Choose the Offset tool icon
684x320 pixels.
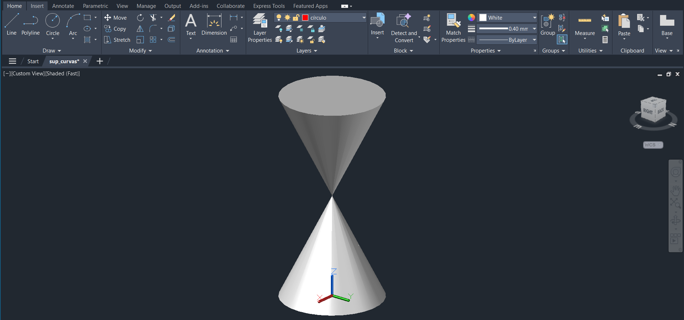coord(172,40)
